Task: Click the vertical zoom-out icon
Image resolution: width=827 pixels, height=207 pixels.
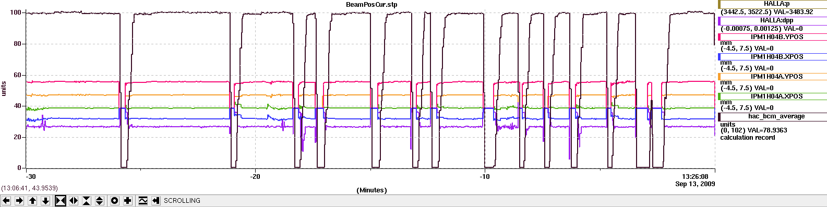Action: pos(100,201)
